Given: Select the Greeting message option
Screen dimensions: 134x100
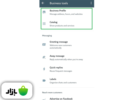Looking at the screenshot, I should [x=67, y=45].
